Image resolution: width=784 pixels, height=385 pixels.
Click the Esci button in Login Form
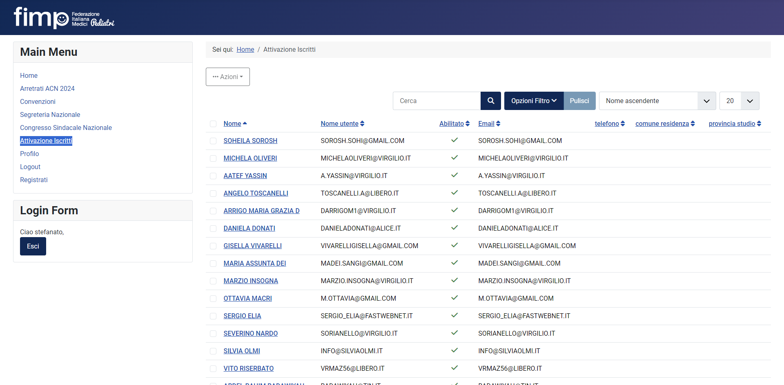pyautogui.click(x=33, y=246)
